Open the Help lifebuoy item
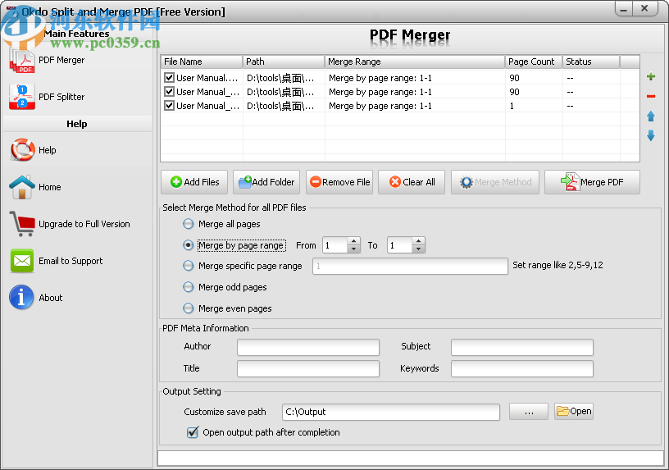The width and height of the screenshot is (669, 470). pyautogui.click(x=33, y=150)
